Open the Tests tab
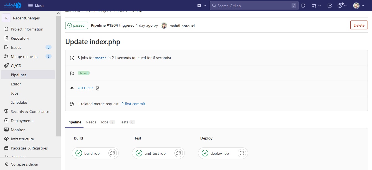372x170 pixels. coord(127,122)
